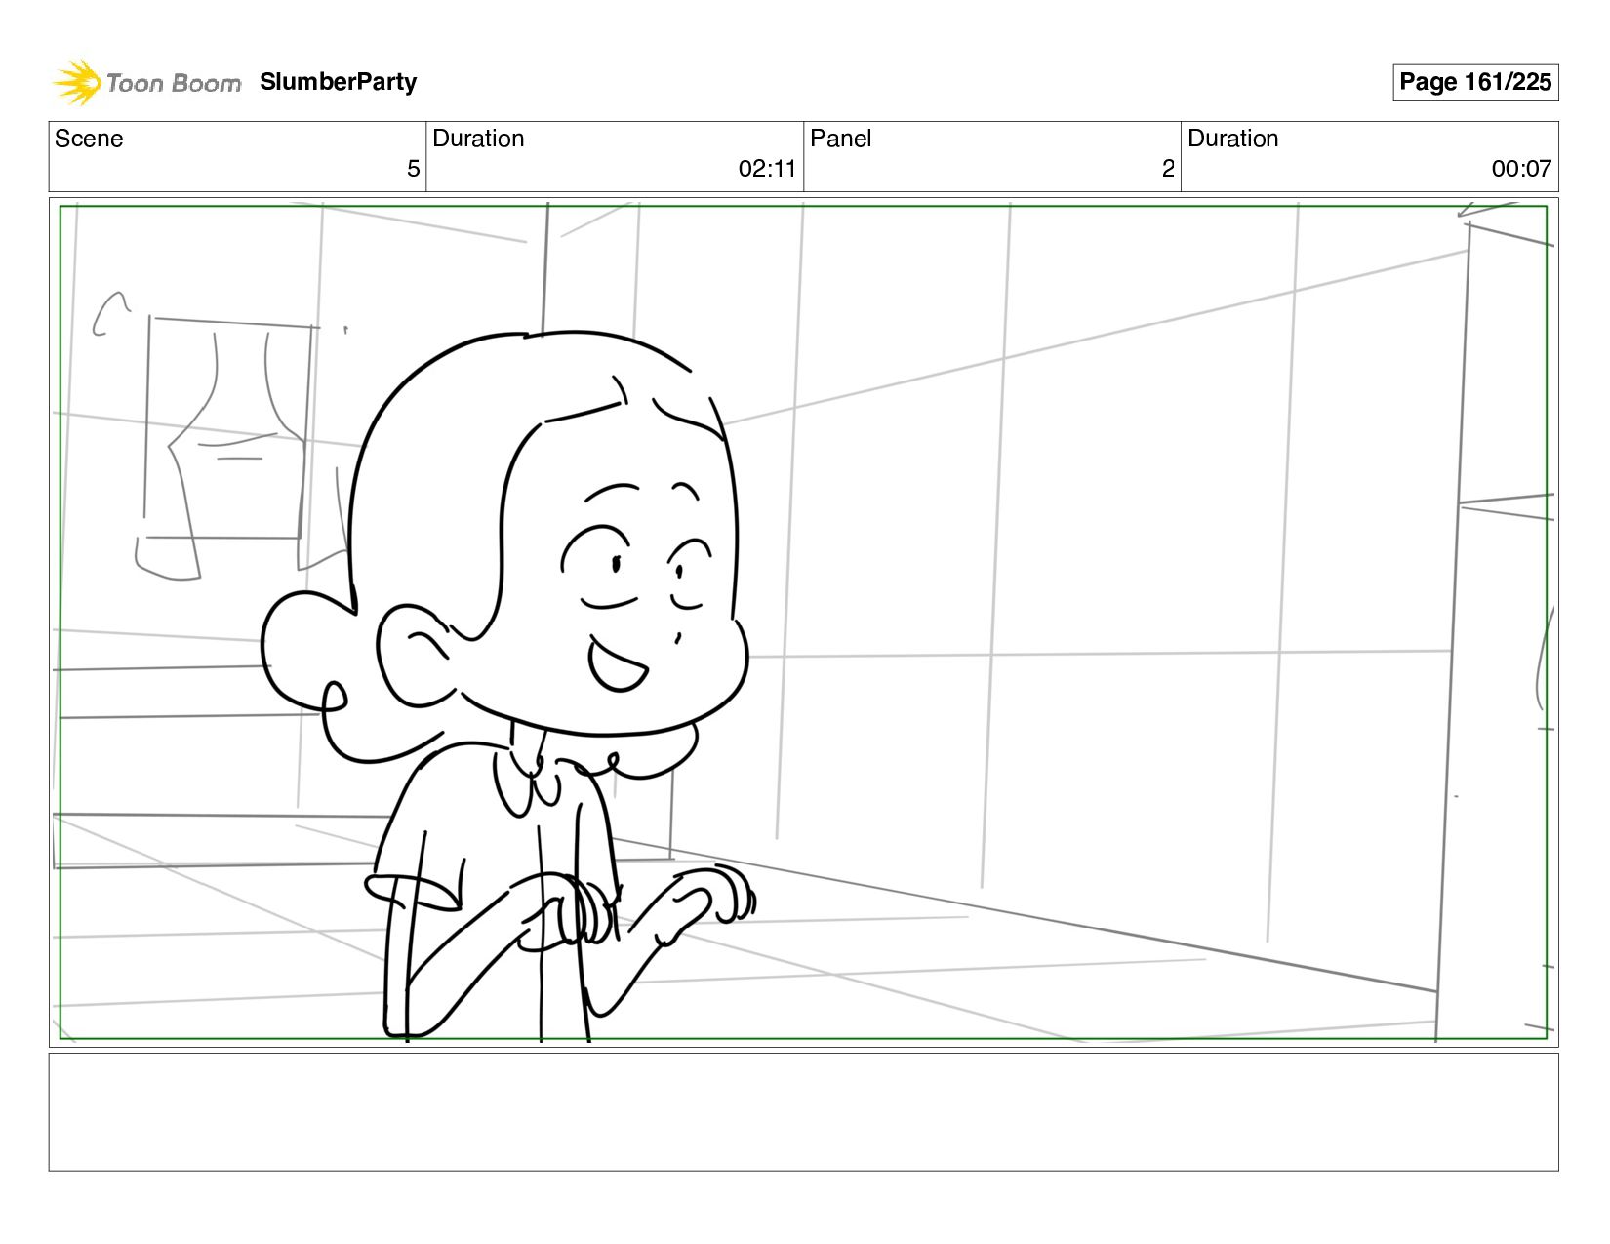The height and width of the screenshot is (1244, 1610).
Task: Select the panel number 2
Action: pyautogui.click(x=1168, y=169)
